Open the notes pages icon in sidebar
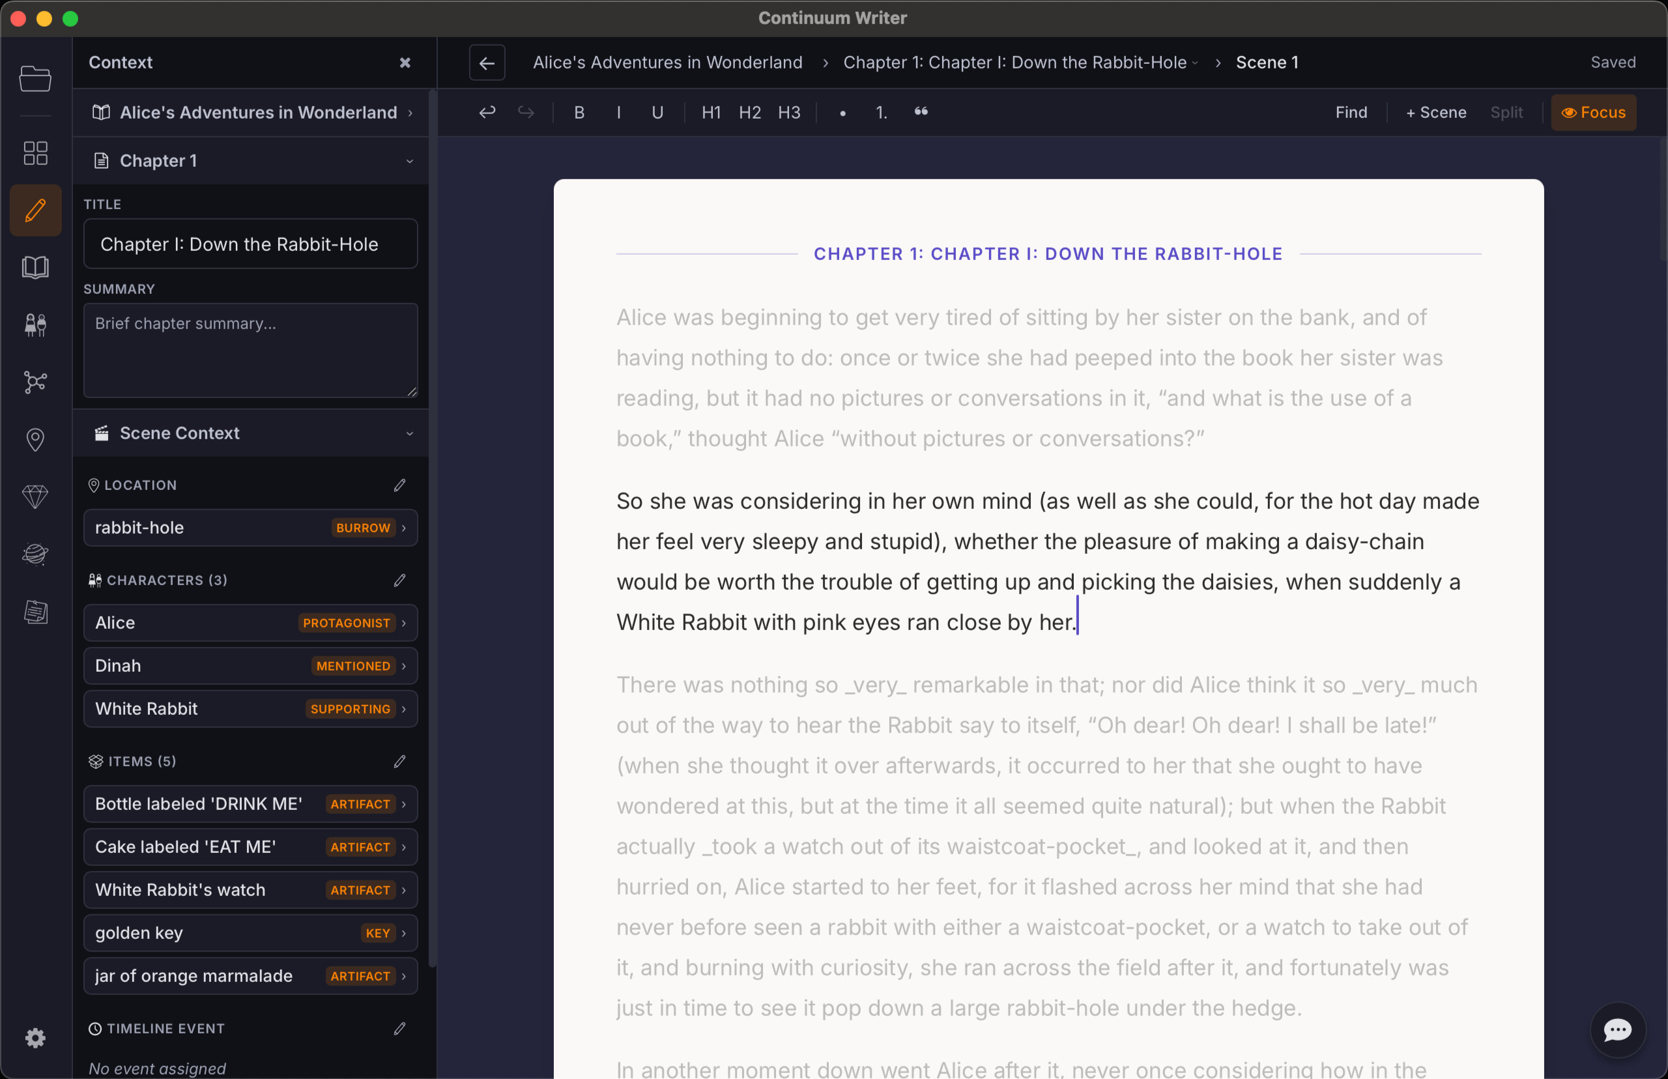1668x1079 pixels. click(35, 612)
